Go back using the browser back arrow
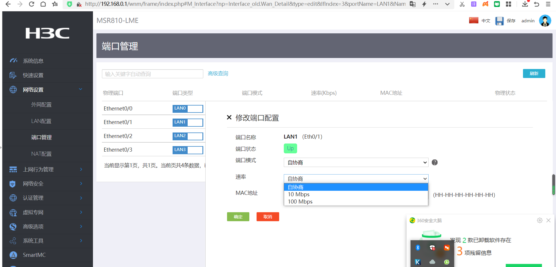556x267 pixels. click(x=8, y=4)
